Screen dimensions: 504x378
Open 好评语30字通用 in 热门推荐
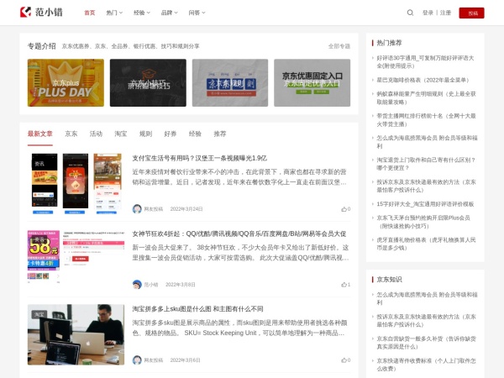pyautogui.click(x=425, y=61)
